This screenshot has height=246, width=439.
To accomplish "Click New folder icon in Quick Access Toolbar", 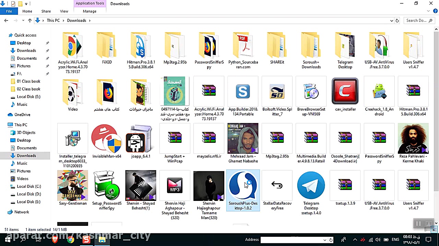I will click(20, 4).
